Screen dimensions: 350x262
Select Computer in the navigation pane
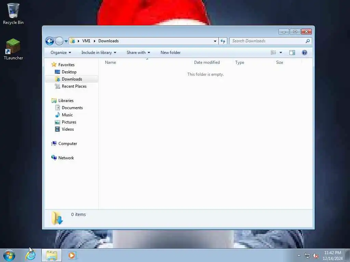point(68,144)
